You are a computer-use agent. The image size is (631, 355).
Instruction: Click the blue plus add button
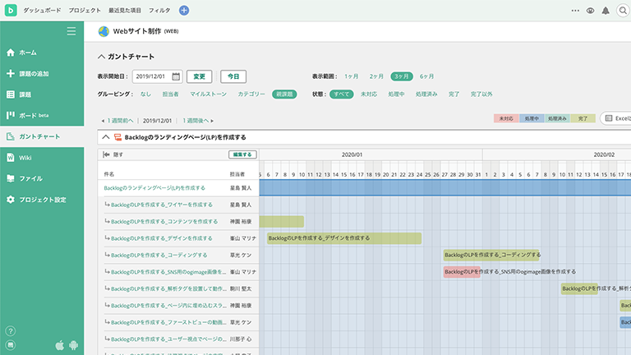click(x=184, y=11)
